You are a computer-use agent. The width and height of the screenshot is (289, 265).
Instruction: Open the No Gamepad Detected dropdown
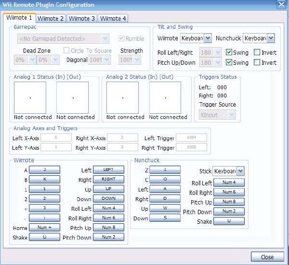tap(63, 38)
